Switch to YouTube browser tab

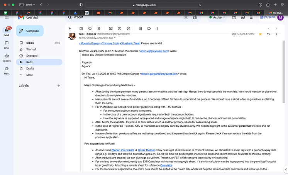pos(98,13)
